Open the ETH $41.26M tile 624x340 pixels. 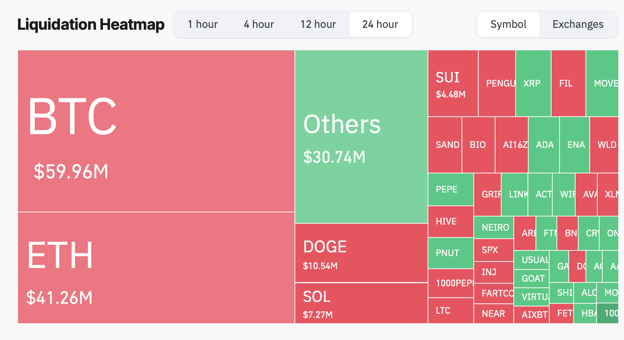(x=156, y=268)
